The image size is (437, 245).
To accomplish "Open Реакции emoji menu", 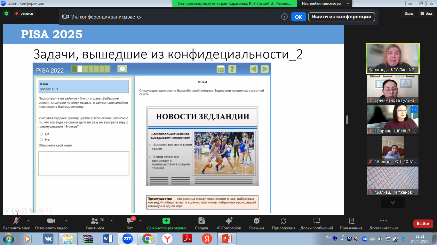I will tap(257, 221).
